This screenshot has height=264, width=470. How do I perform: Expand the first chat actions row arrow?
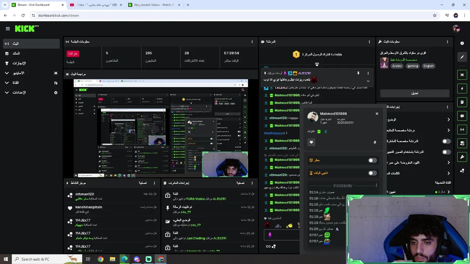pos(448,120)
